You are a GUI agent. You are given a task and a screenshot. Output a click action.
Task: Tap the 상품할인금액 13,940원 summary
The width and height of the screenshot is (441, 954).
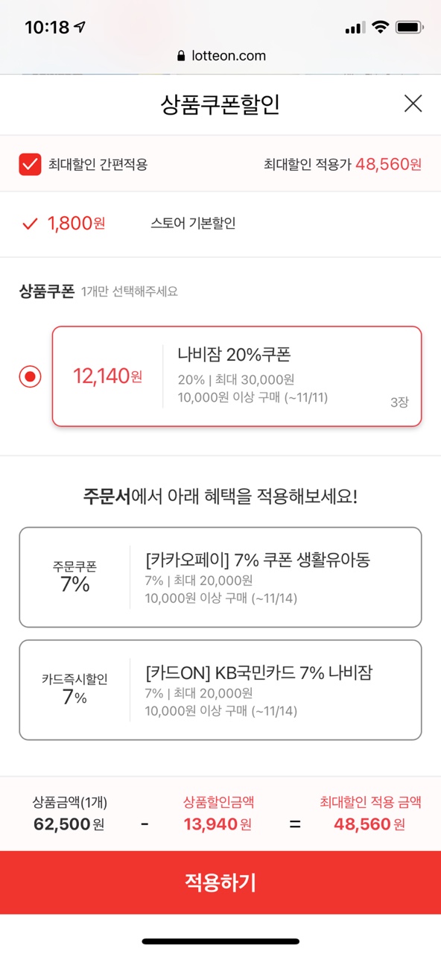[218, 813]
